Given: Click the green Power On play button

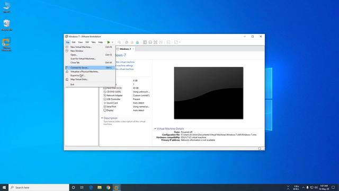Looking at the screenshot, I should click(109, 42).
